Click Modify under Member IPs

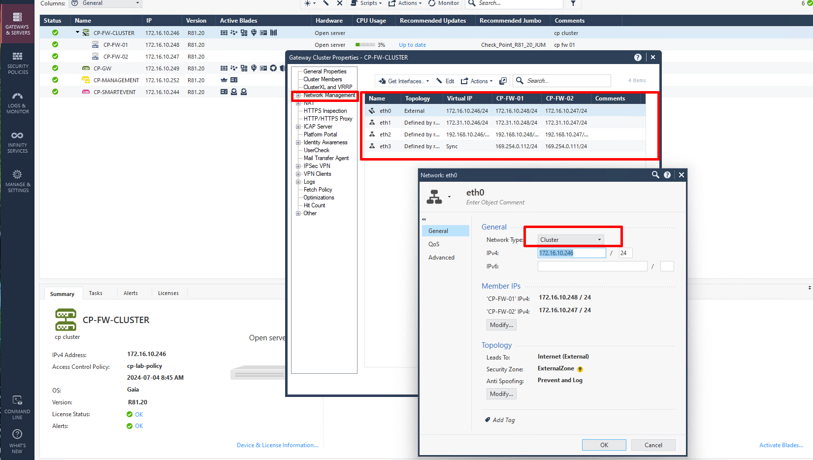click(x=501, y=325)
